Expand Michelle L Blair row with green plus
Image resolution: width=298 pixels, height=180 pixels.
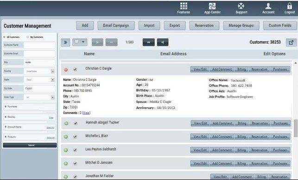[x=66, y=137]
